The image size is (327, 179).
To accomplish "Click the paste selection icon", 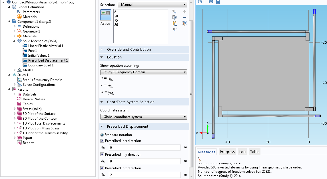I will [174, 23].
